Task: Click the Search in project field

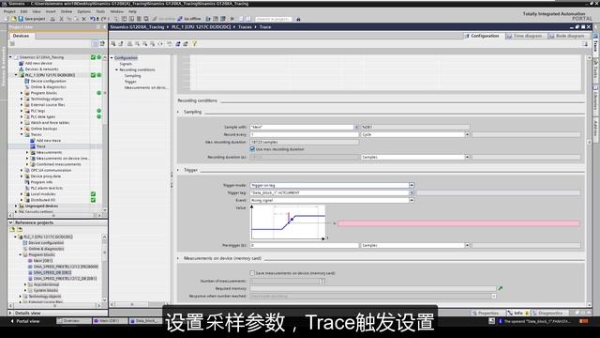Action: [x=273, y=19]
